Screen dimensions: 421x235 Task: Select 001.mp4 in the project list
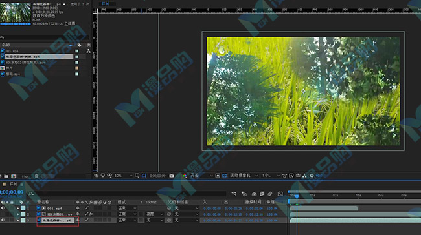pyautogui.click(x=12, y=51)
